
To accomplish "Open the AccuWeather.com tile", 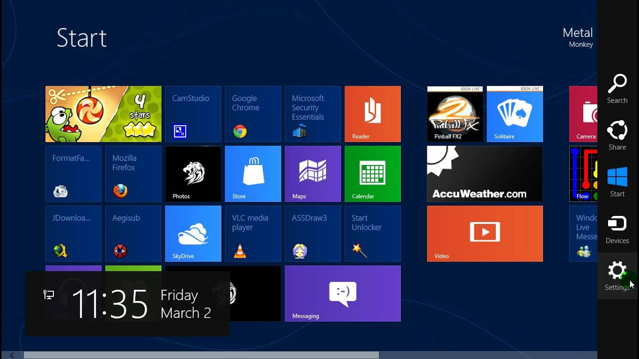I will coord(485,174).
